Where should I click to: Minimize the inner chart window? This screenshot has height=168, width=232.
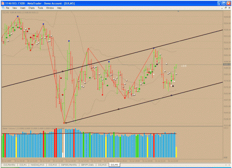(x=222, y=8)
